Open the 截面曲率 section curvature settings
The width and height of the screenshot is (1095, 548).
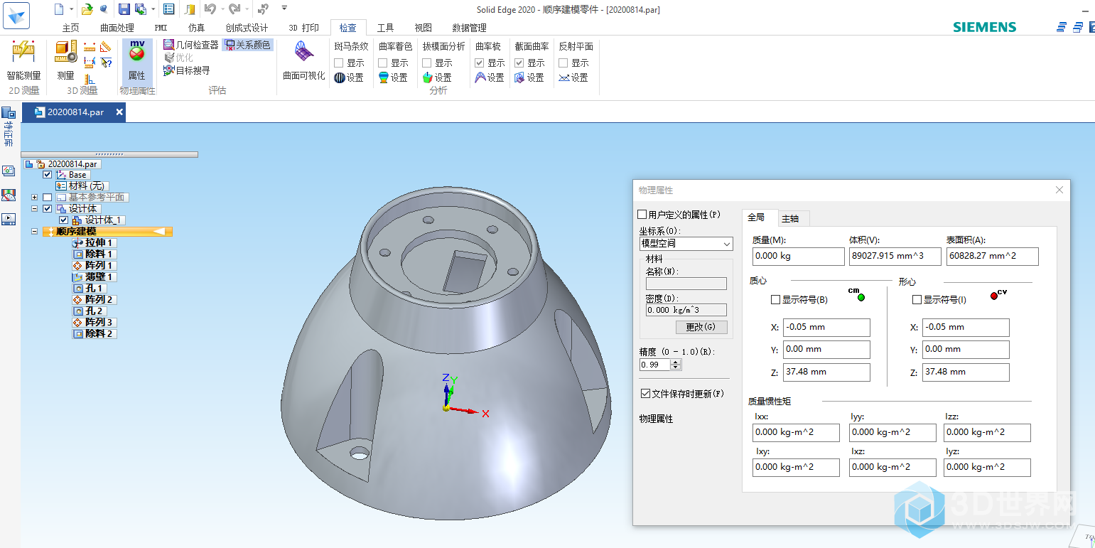[x=529, y=77]
